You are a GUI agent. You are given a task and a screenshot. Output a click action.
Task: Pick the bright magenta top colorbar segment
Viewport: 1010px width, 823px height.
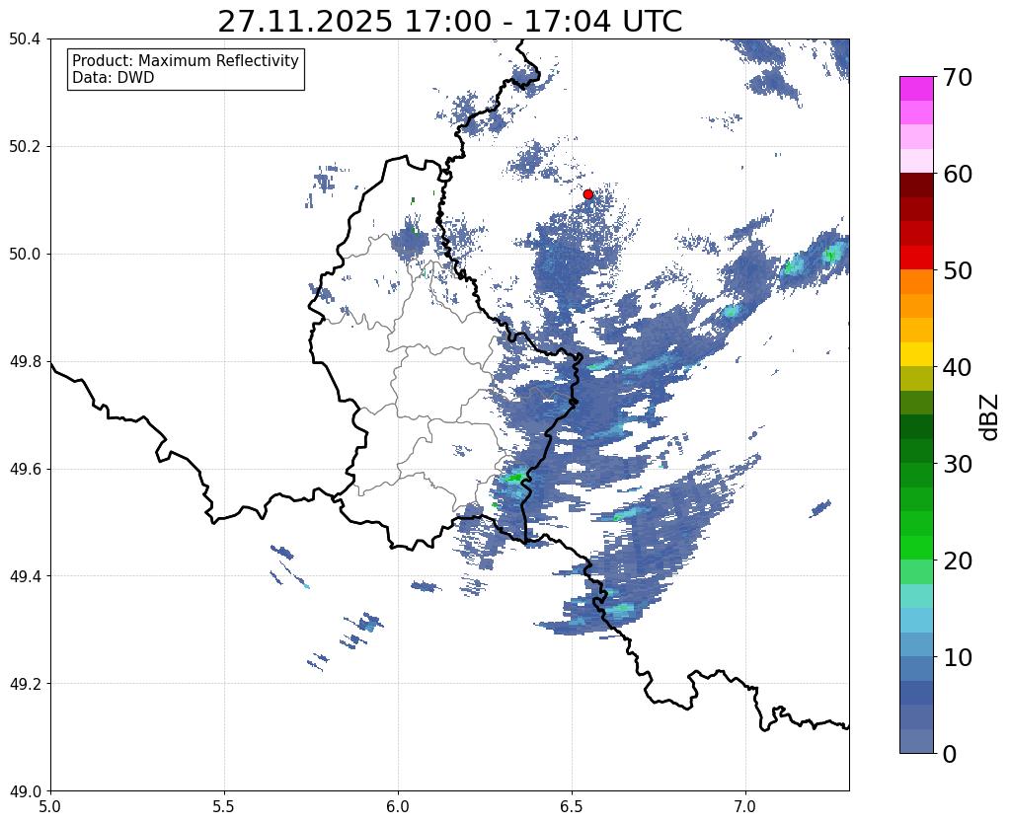pos(916,89)
